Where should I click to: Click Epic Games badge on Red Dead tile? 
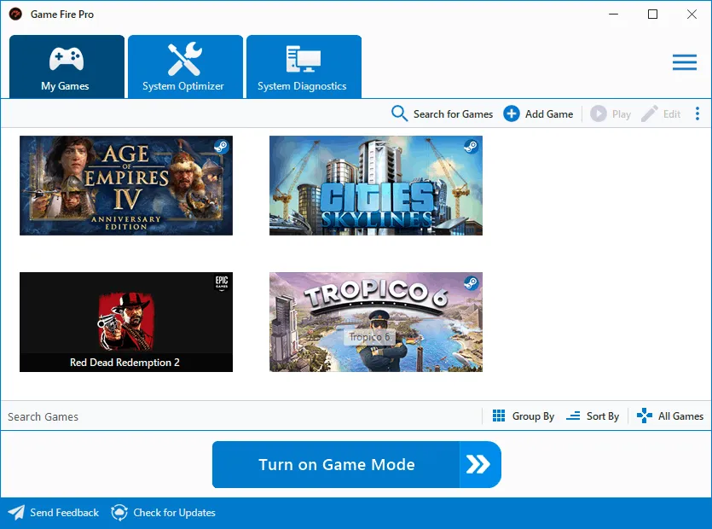[x=222, y=283]
